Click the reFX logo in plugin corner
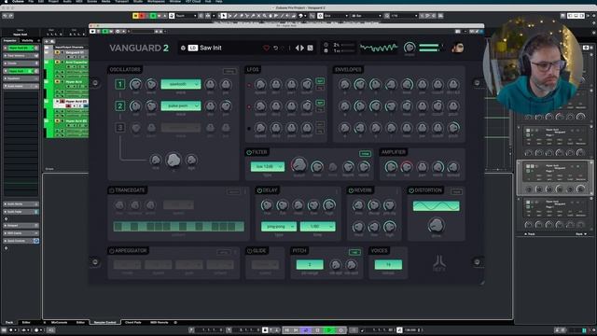The width and height of the screenshot is (597, 336). [x=439, y=263]
